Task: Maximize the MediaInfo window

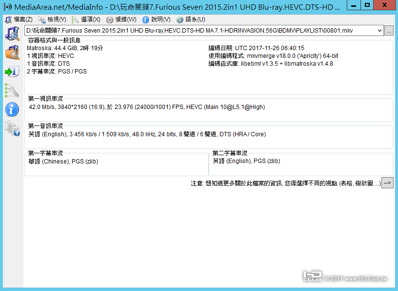Action: point(367,5)
